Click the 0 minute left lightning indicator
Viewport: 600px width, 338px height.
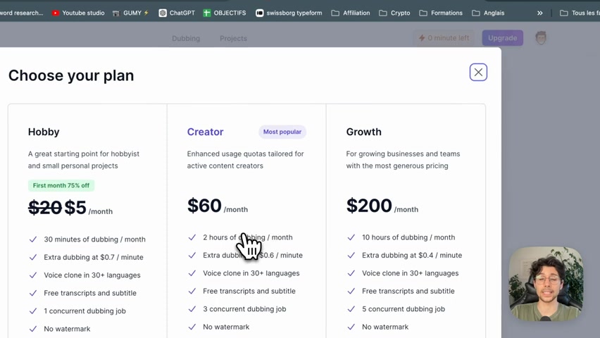(444, 38)
